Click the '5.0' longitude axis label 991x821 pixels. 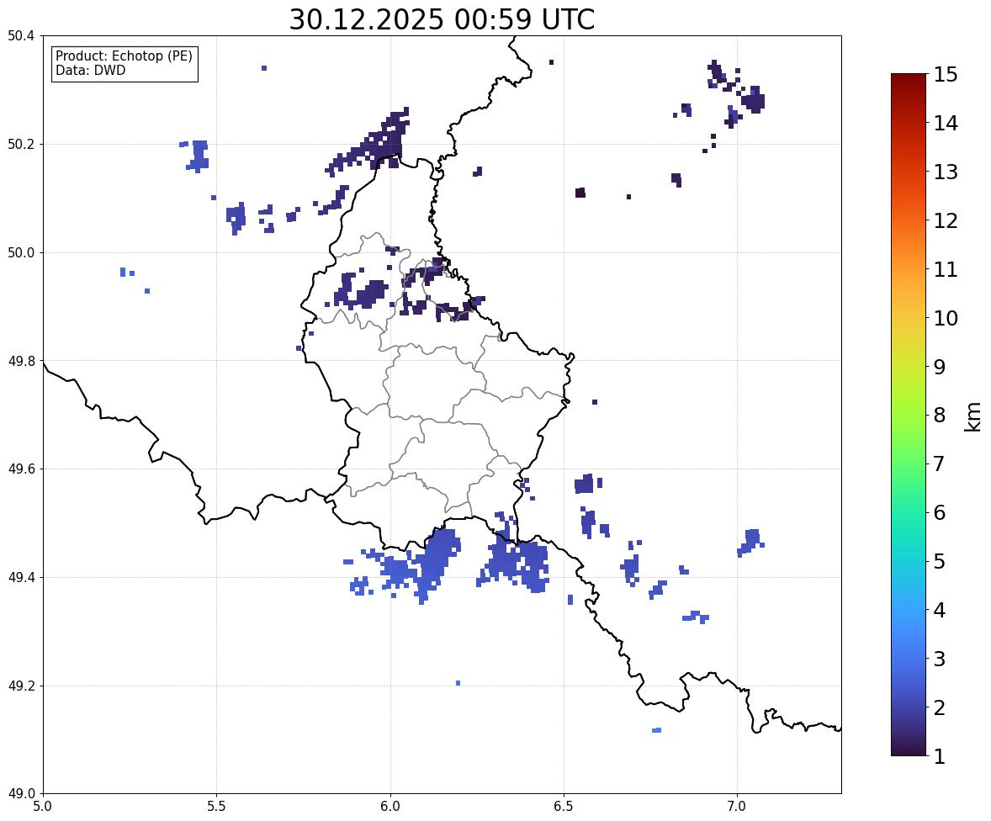click(x=43, y=807)
